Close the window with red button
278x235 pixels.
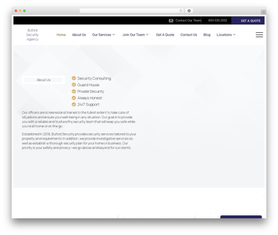coord(16,11)
